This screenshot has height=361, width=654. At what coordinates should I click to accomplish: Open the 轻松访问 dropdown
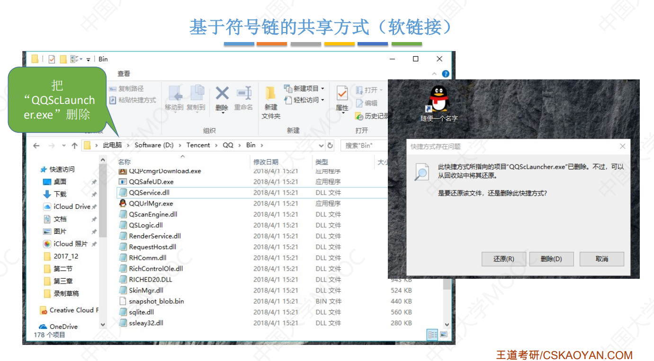(x=304, y=100)
